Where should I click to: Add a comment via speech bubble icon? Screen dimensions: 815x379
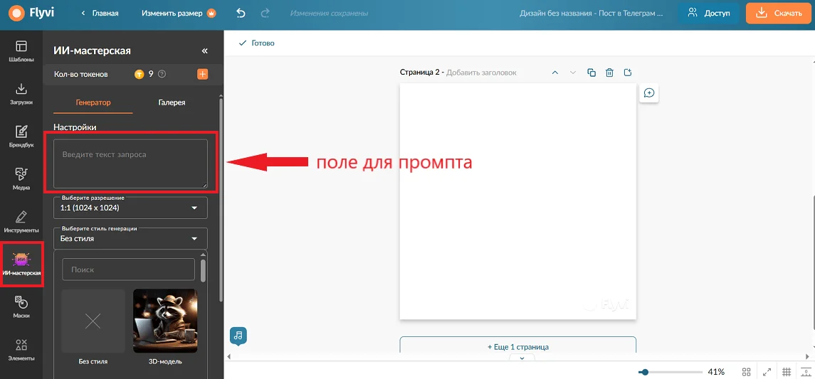(649, 93)
